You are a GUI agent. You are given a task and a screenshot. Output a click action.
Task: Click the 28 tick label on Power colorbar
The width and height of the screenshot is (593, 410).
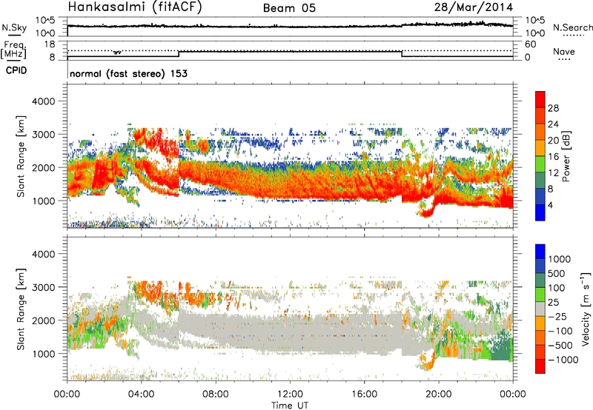tap(553, 108)
